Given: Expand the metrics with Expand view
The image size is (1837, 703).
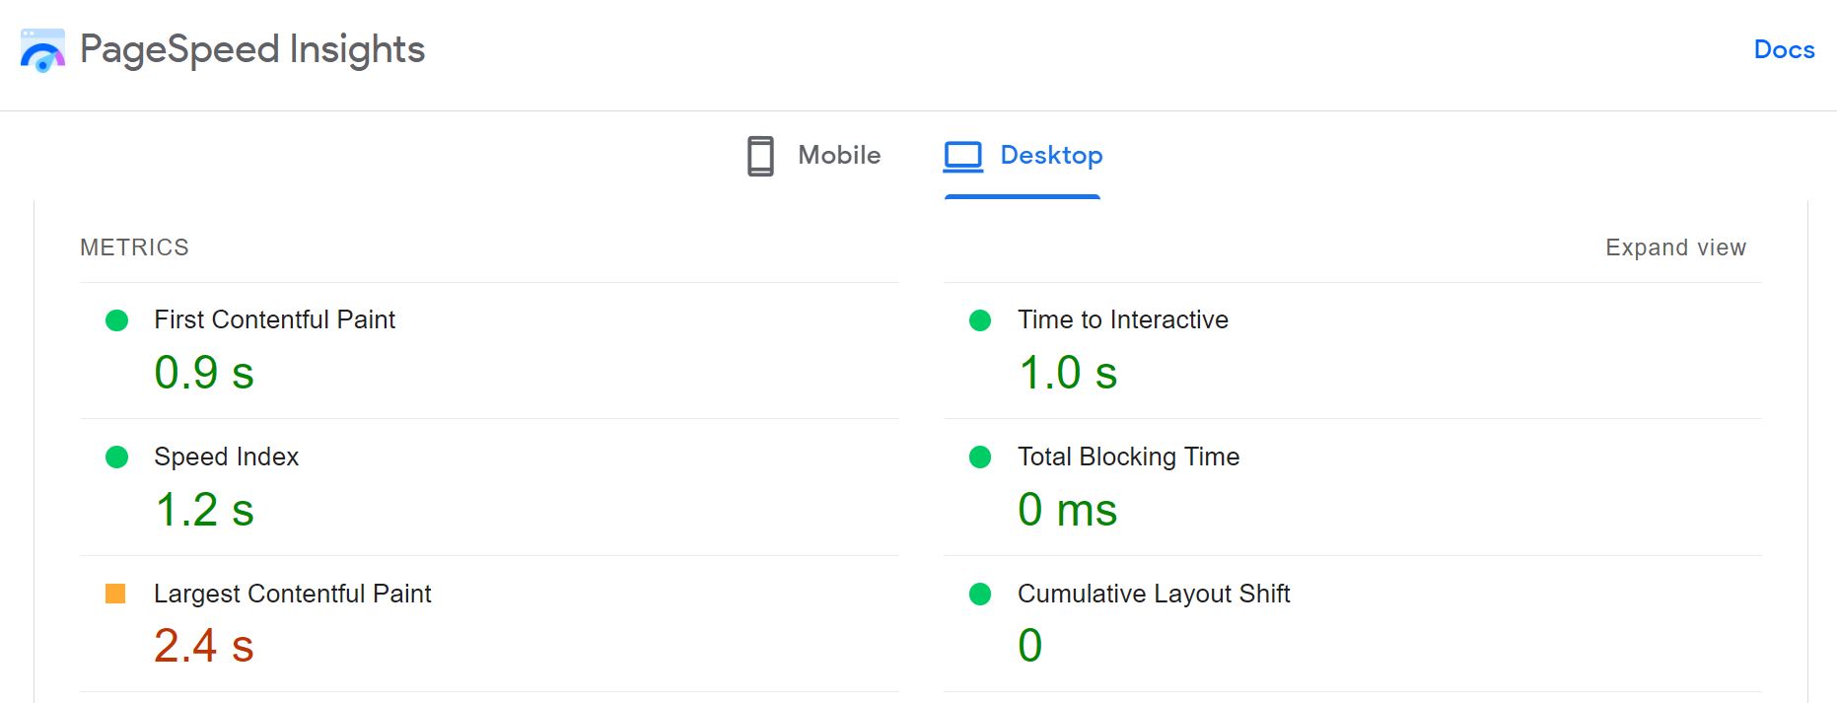Looking at the screenshot, I should point(1674,247).
